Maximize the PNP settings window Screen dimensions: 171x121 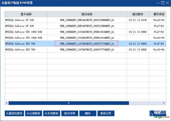pyautogui.click(x=163, y=3)
